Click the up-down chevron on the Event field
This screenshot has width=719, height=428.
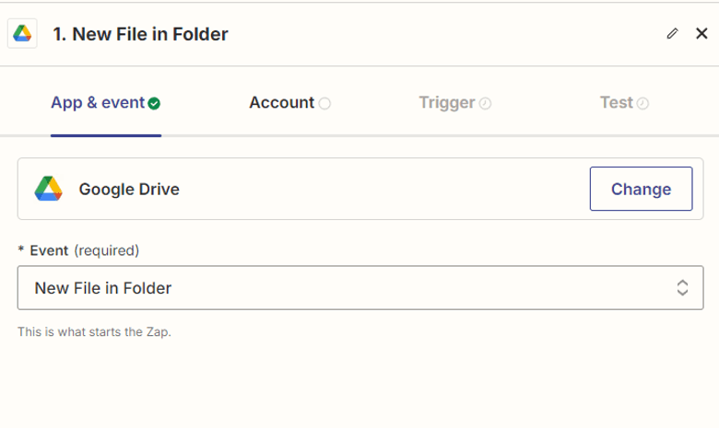[682, 288]
